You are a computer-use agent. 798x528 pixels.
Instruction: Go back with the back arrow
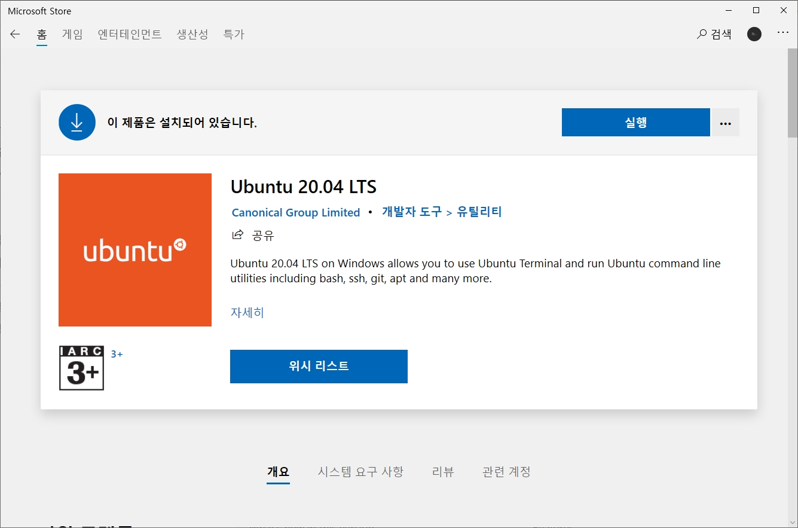point(15,34)
